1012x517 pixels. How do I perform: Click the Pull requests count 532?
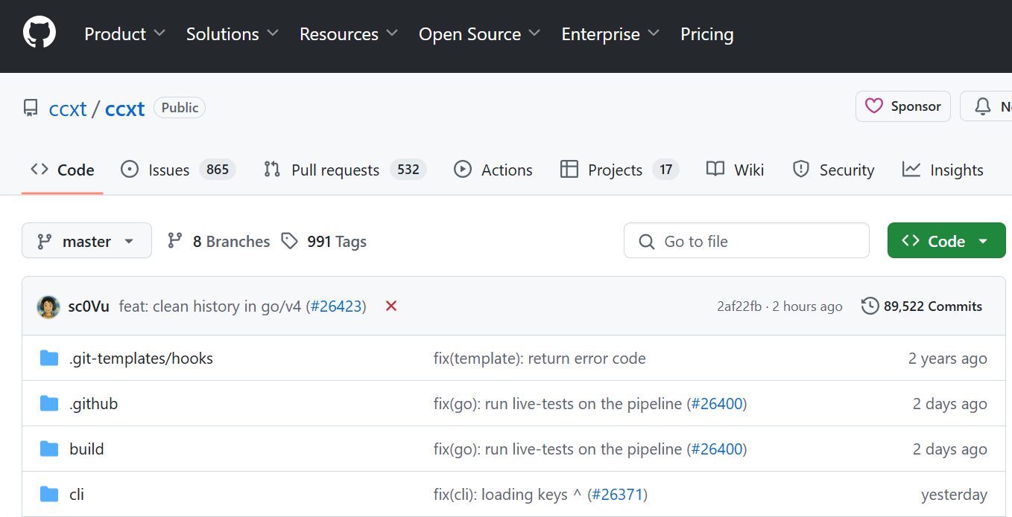click(x=408, y=170)
